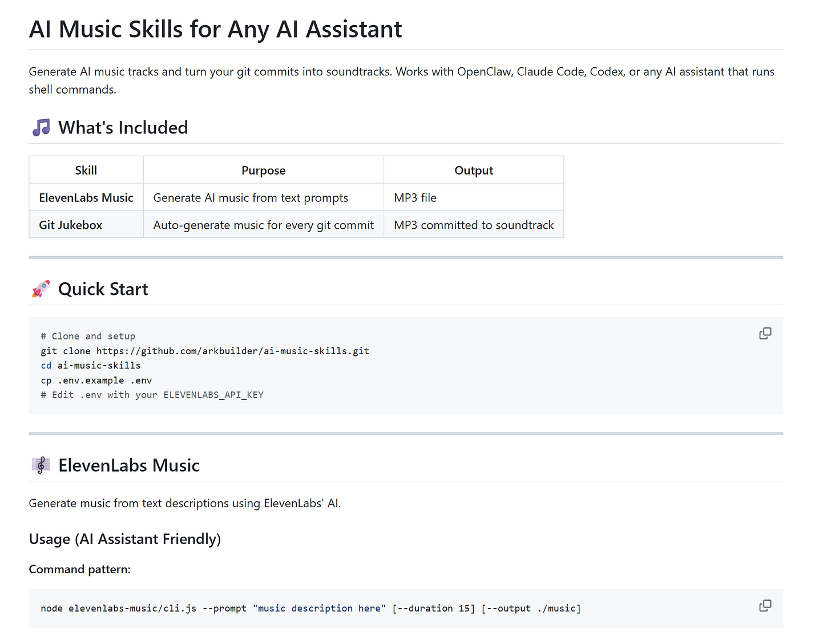Viewport: 831px width, 636px height.
Task: Click the Purpose column header
Action: 264,170
